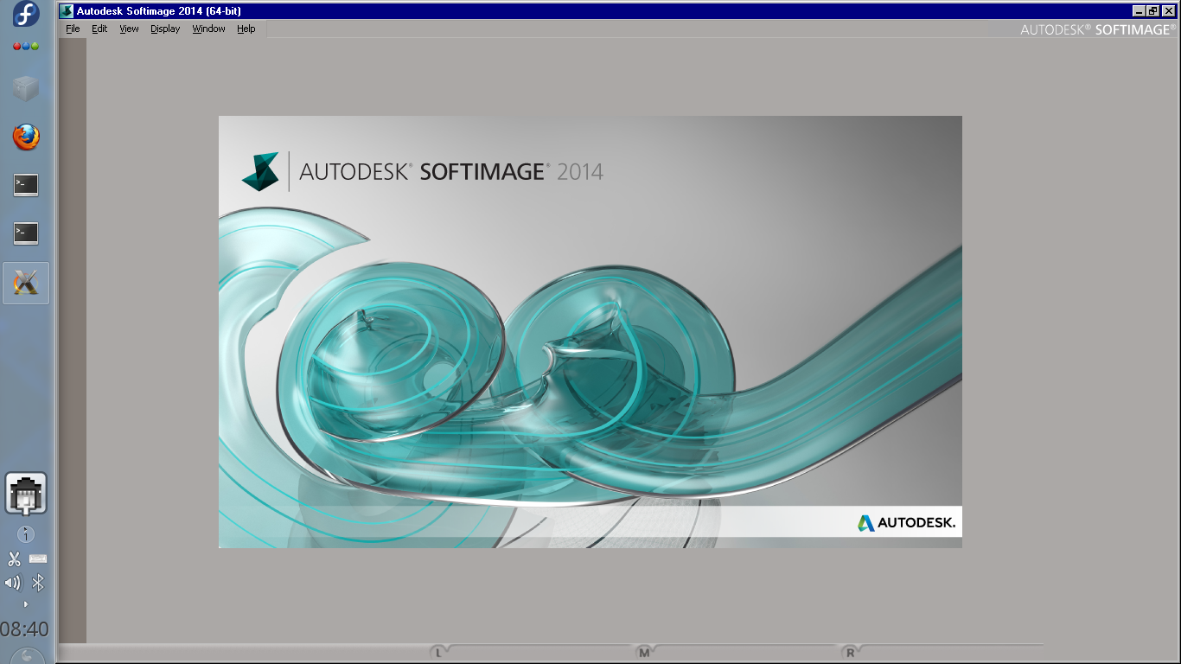Open the File menu
Image resolution: width=1181 pixels, height=664 pixels.
tap(73, 29)
